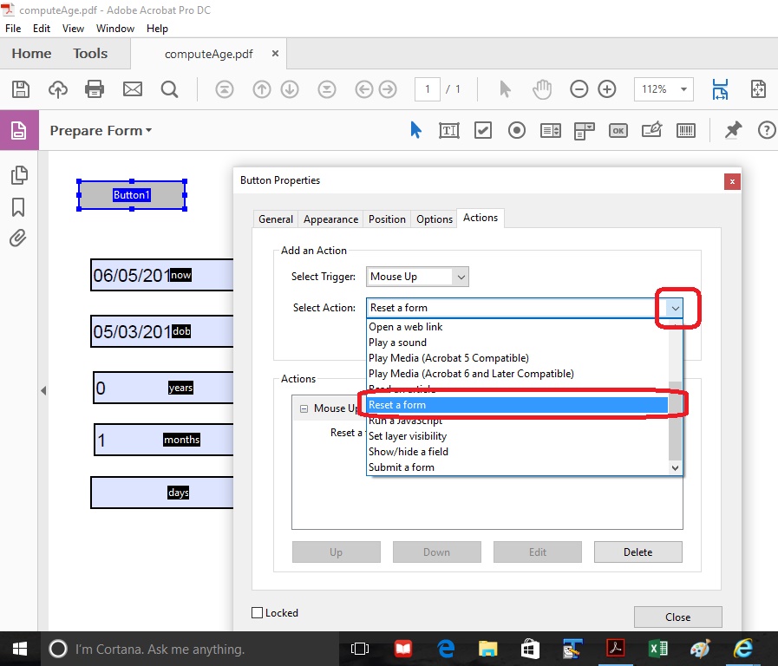Image resolution: width=778 pixels, height=666 pixels.
Task: Select the Radio Button form tool
Action: coord(517,130)
